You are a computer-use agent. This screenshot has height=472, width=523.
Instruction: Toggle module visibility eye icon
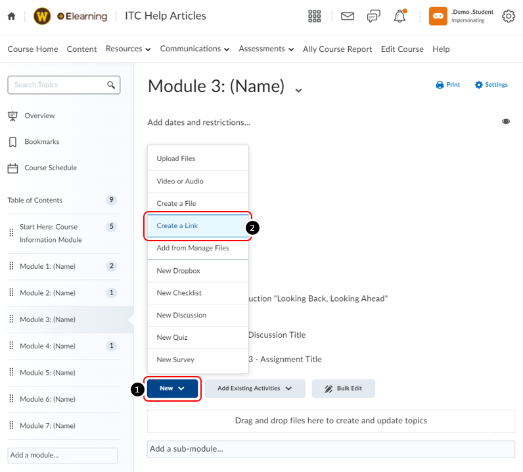pos(506,122)
